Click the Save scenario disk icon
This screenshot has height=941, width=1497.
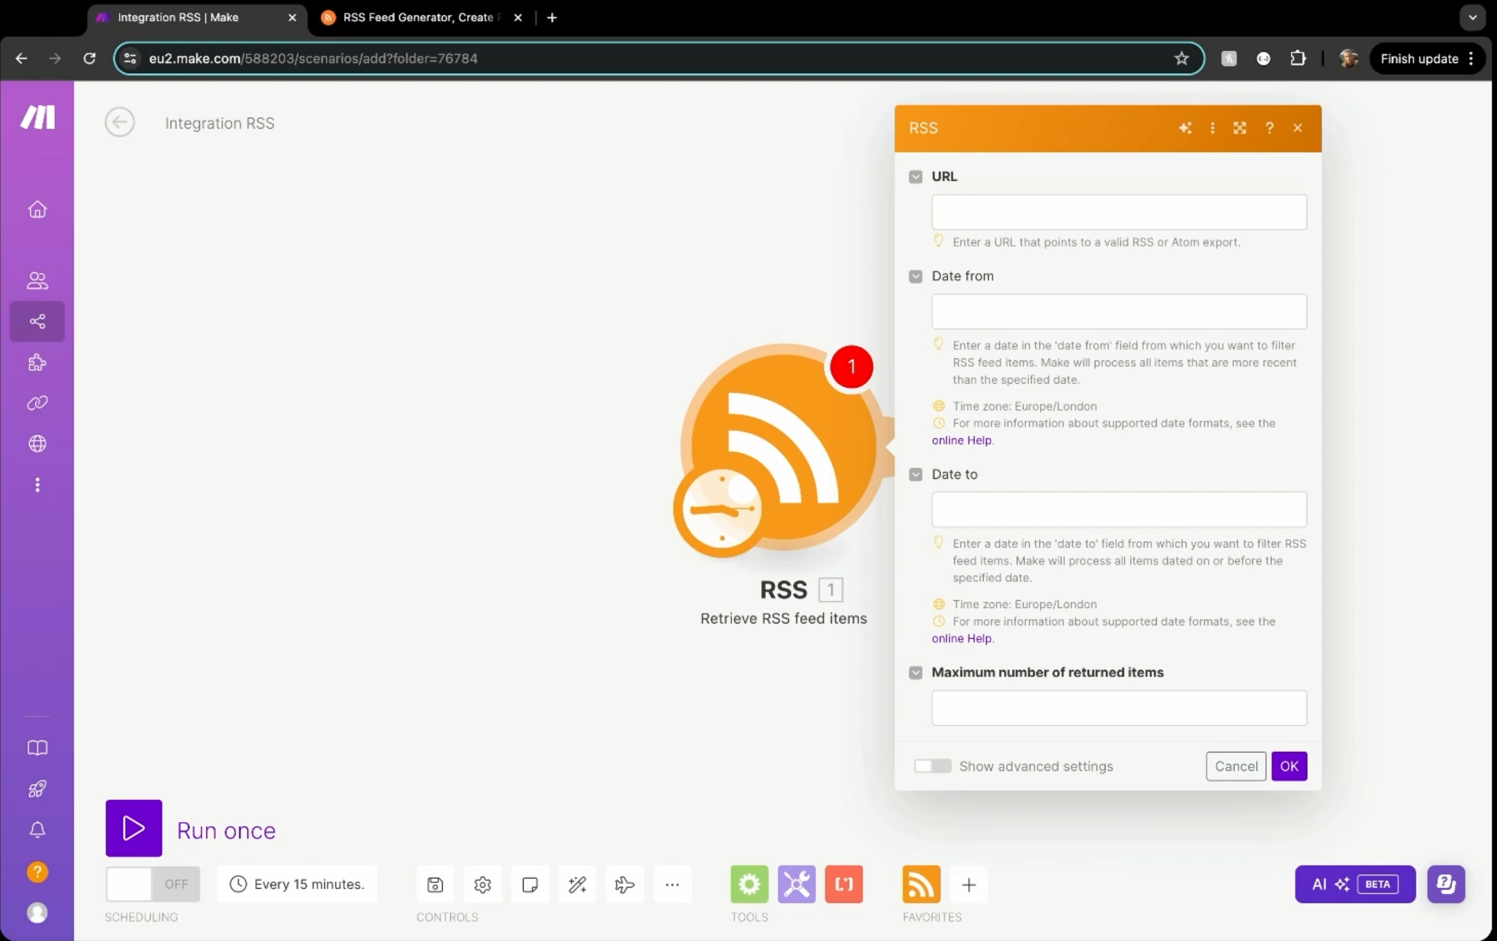pos(435,884)
